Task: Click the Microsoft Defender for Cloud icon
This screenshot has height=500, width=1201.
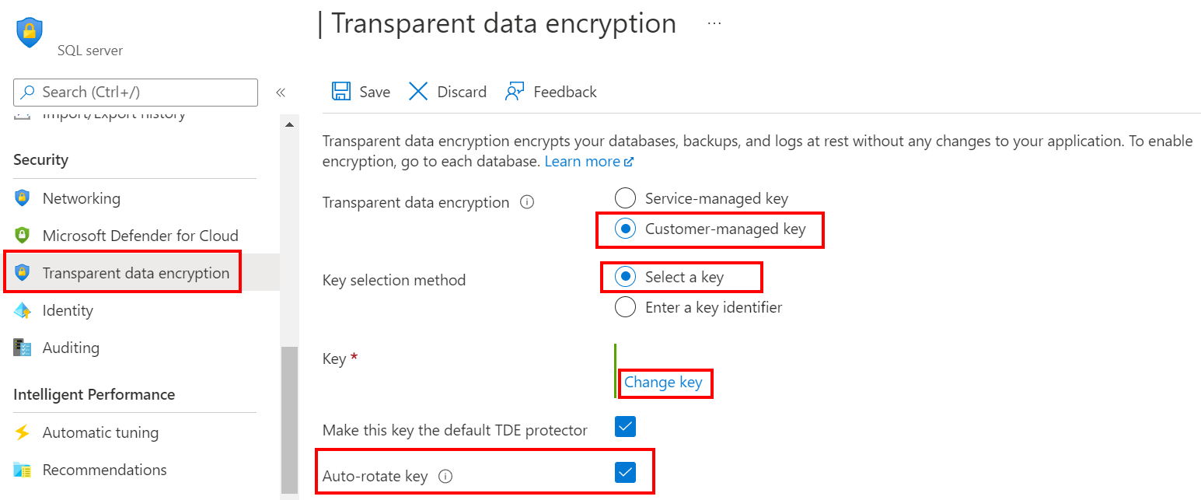Action: point(23,236)
